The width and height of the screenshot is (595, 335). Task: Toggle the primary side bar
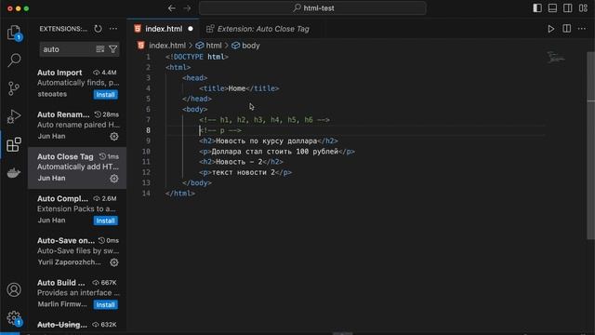point(537,8)
